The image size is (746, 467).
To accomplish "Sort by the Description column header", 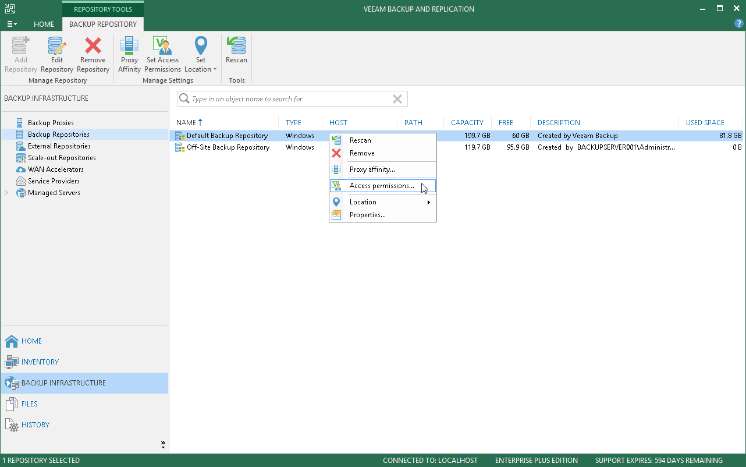I will [559, 123].
